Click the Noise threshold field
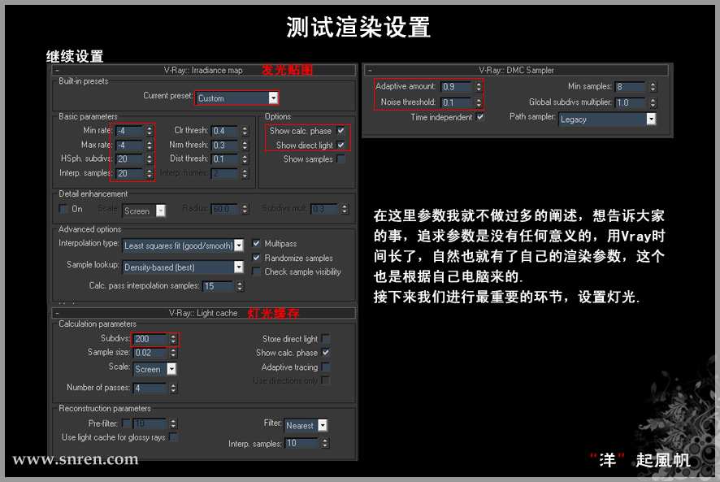 (457, 102)
